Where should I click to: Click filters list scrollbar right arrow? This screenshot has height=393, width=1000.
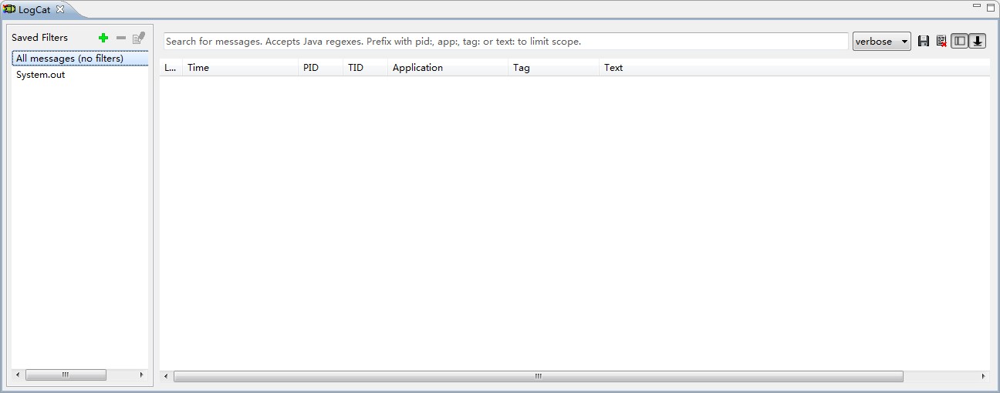pyautogui.click(x=141, y=375)
